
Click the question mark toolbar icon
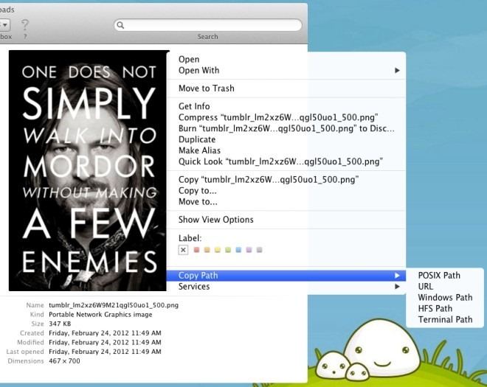[25, 25]
